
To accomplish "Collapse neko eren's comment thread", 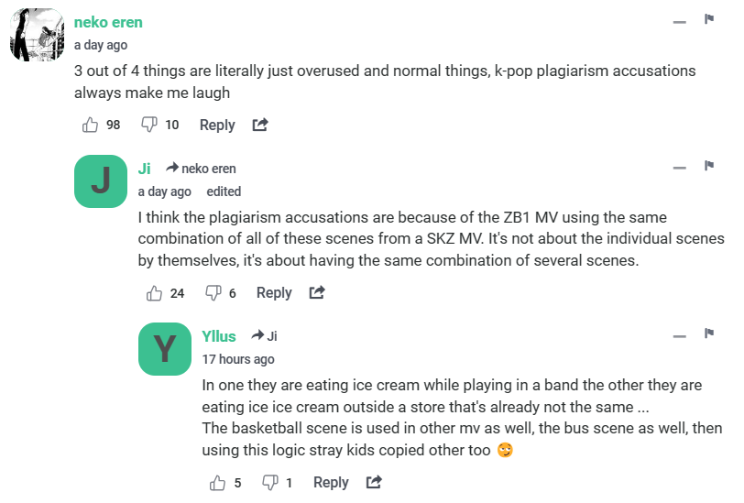I will pos(679,21).
